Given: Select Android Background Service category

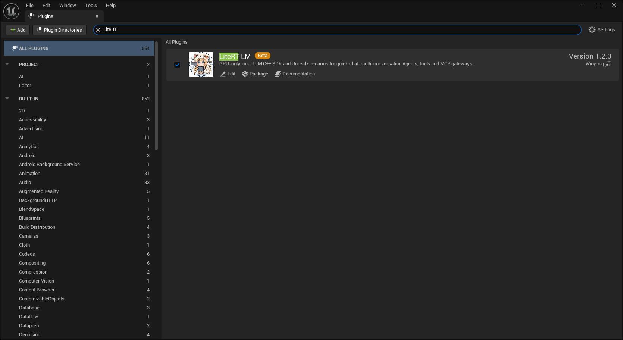Looking at the screenshot, I should pyautogui.click(x=79, y=164).
